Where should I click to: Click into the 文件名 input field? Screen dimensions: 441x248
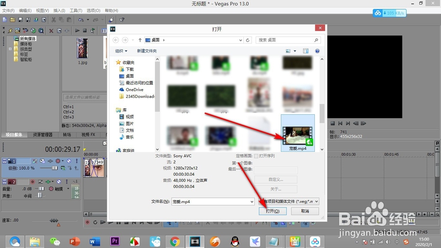[211, 202]
